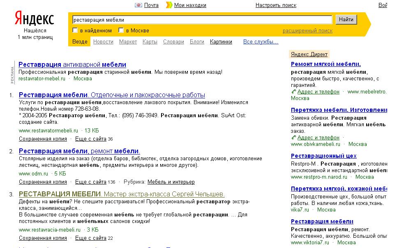
Task: Click the Яндекс logo
Action: pos(35,19)
